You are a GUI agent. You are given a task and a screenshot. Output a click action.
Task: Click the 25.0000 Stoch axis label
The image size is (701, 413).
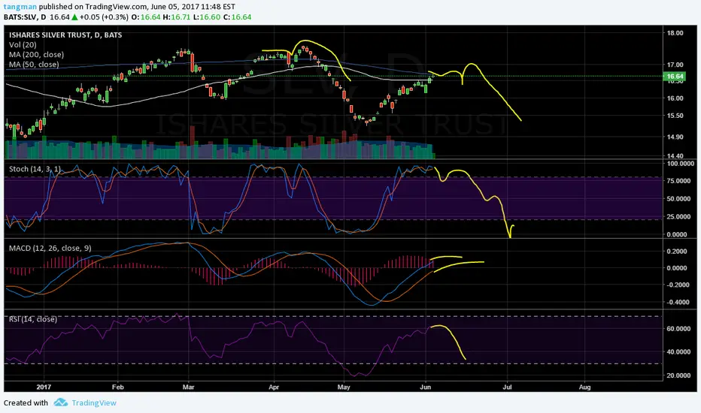coord(678,216)
